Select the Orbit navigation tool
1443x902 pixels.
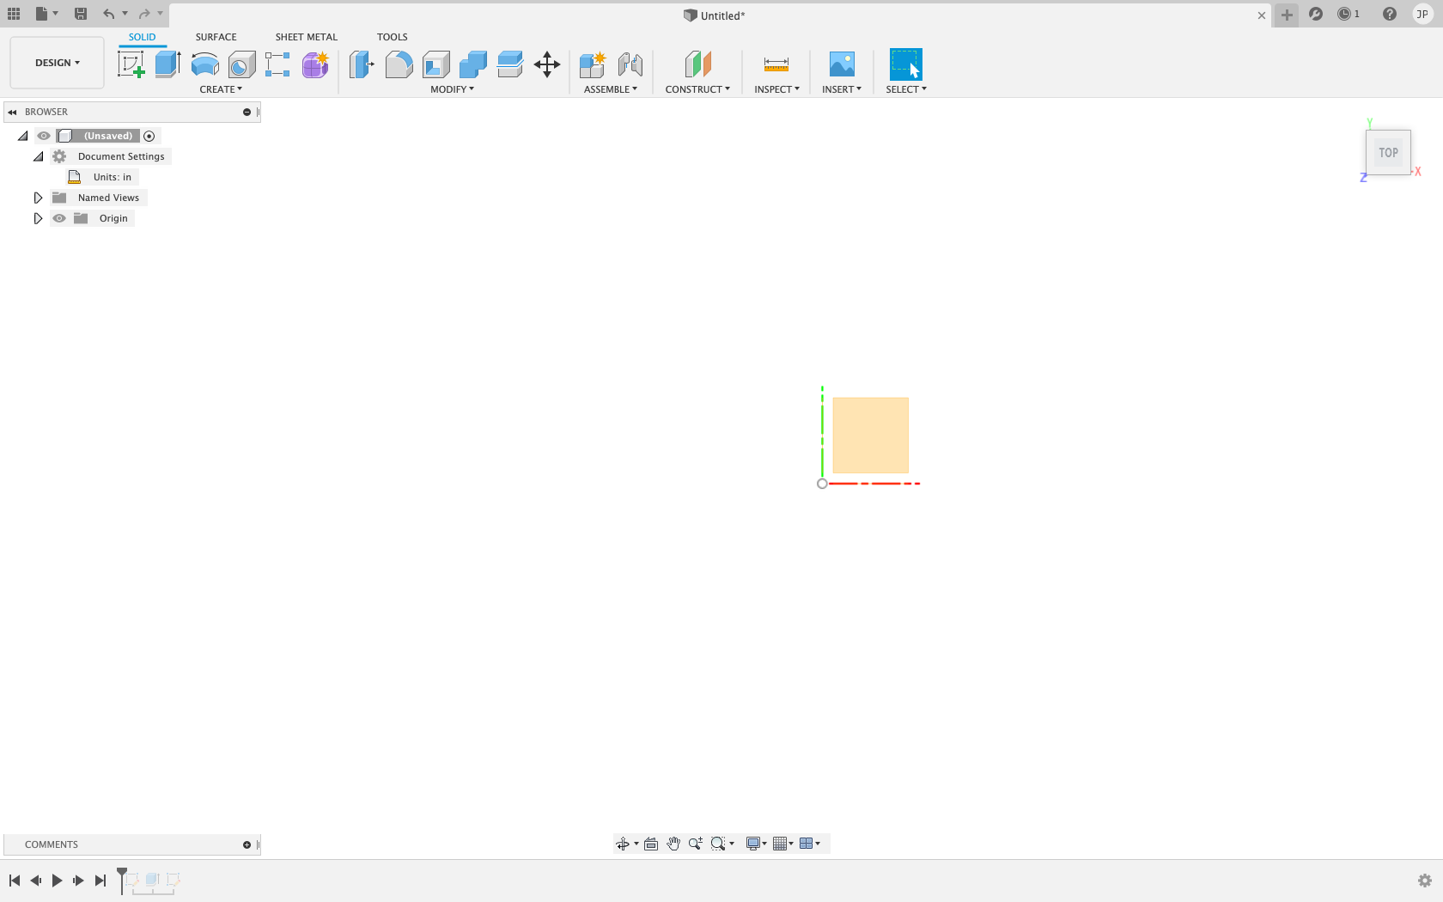pyautogui.click(x=623, y=844)
